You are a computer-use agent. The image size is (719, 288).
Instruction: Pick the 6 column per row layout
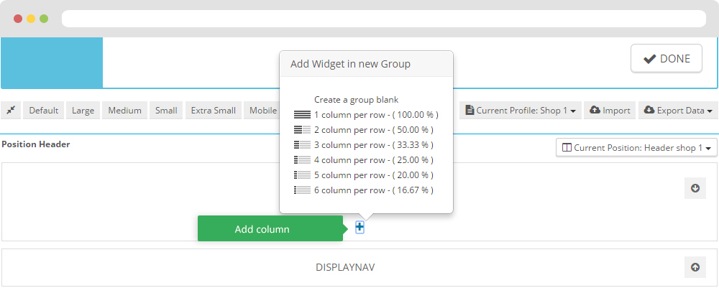point(372,190)
